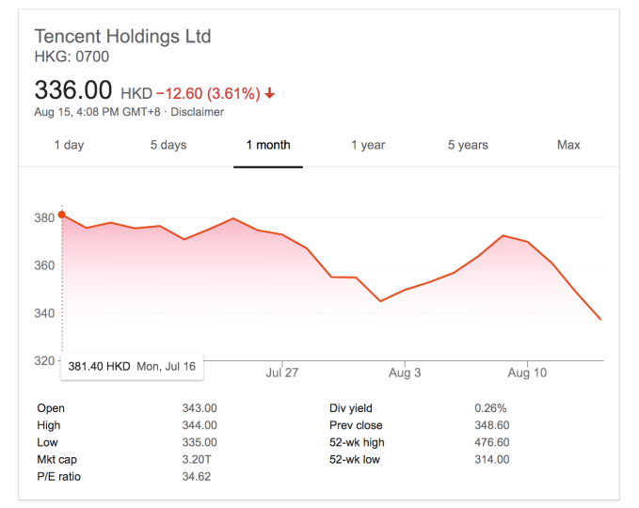Click the red down arrow icon
Image resolution: width=639 pixels, height=508 pixels.
pyautogui.click(x=270, y=93)
